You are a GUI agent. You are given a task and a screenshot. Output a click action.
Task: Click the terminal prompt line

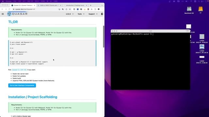[132, 34]
